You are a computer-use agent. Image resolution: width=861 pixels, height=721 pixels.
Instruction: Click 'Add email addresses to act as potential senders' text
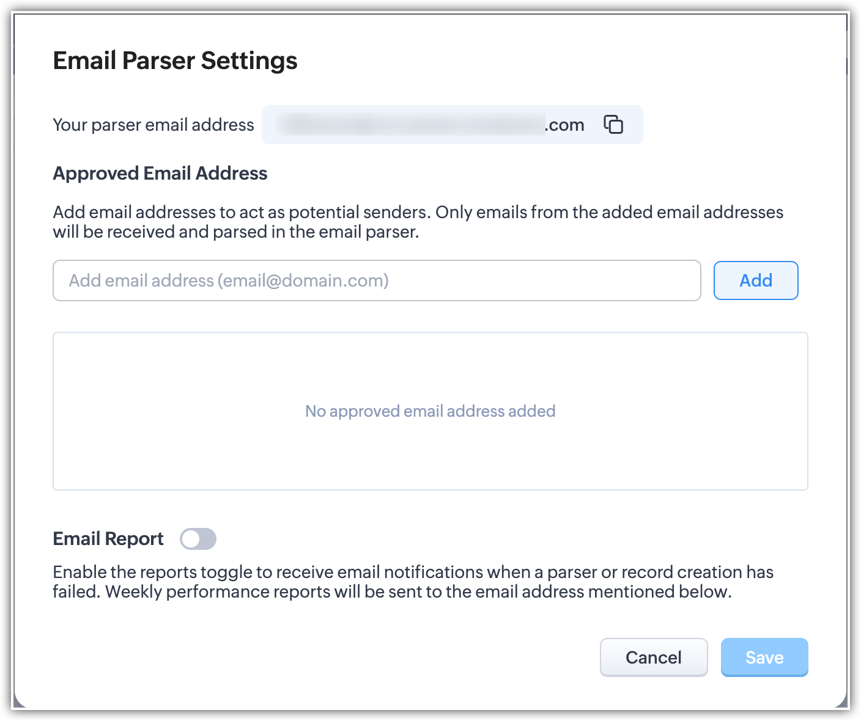tap(242, 212)
